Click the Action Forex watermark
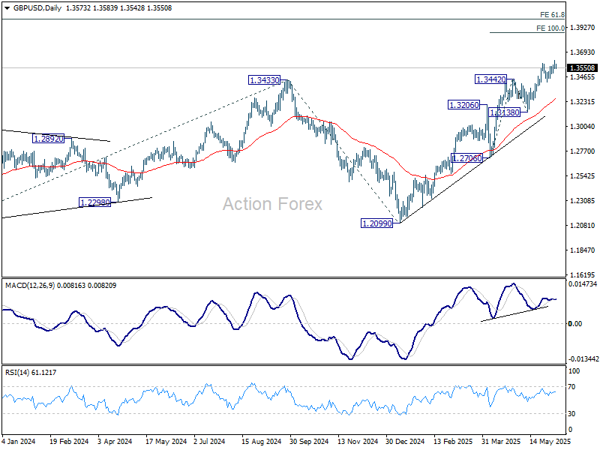Viewport: 600px width, 450px height. [x=272, y=204]
